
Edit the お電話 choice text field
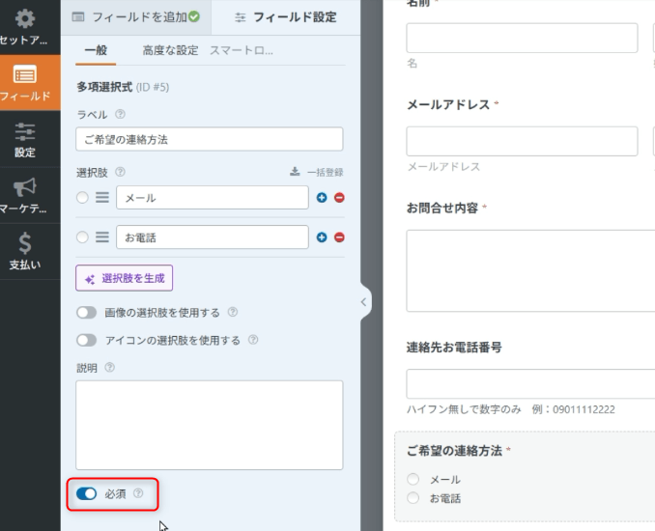pyautogui.click(x=213, y=238)
